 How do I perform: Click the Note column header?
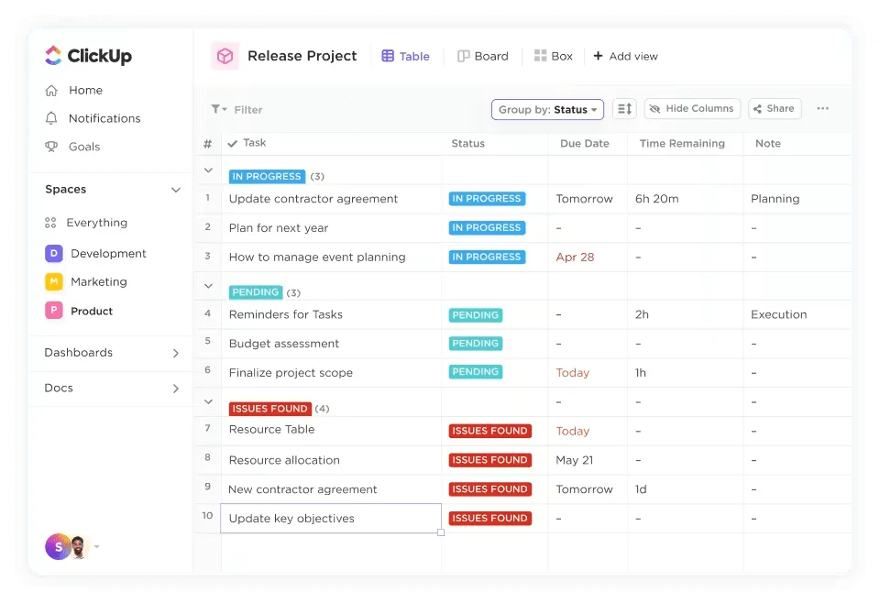coord(768,144)
